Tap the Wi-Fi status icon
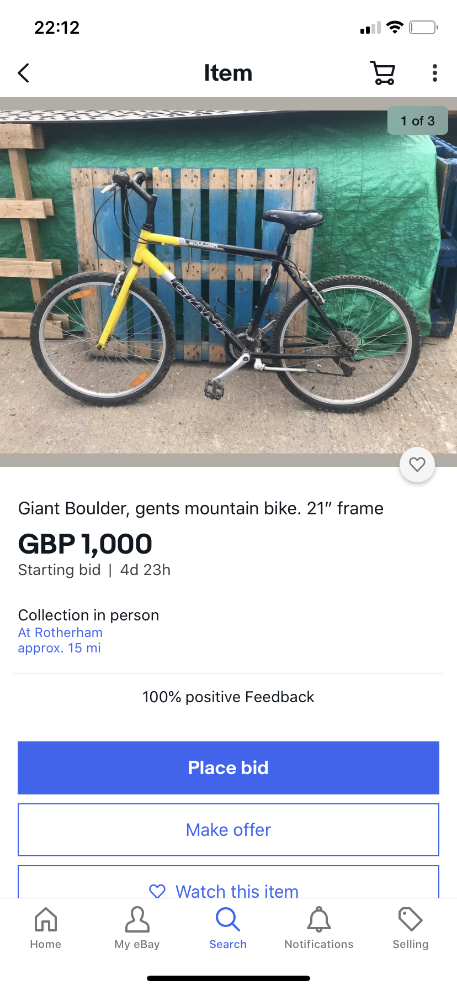The height and width of the screenshot is (990, 457). click(395, 27)
